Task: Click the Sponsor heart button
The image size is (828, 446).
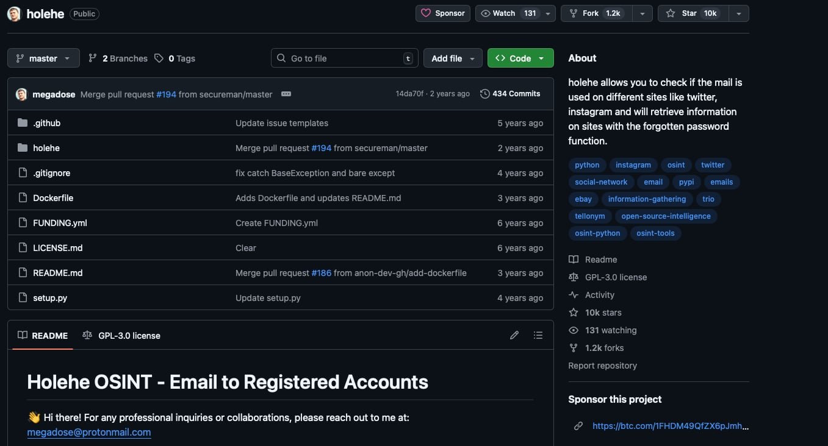Action: pyautogui.click(x=442, y=13)
